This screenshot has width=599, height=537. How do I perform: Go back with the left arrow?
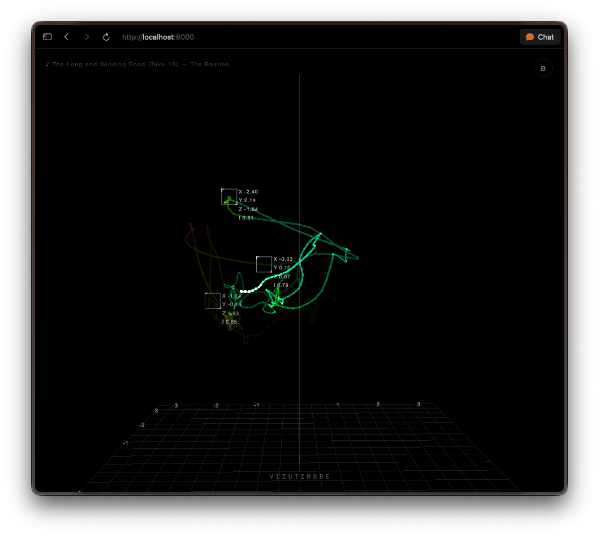click(67, 37)
